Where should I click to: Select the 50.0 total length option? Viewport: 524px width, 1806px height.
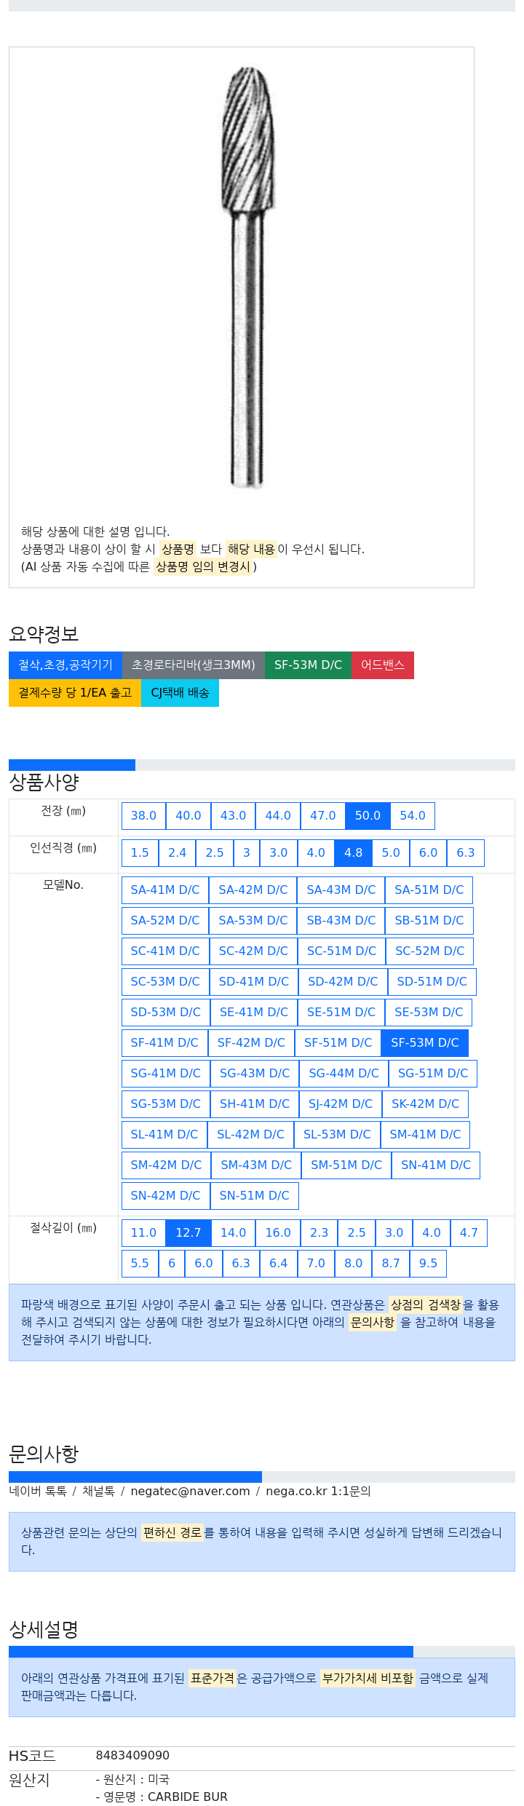click(368, 816)
